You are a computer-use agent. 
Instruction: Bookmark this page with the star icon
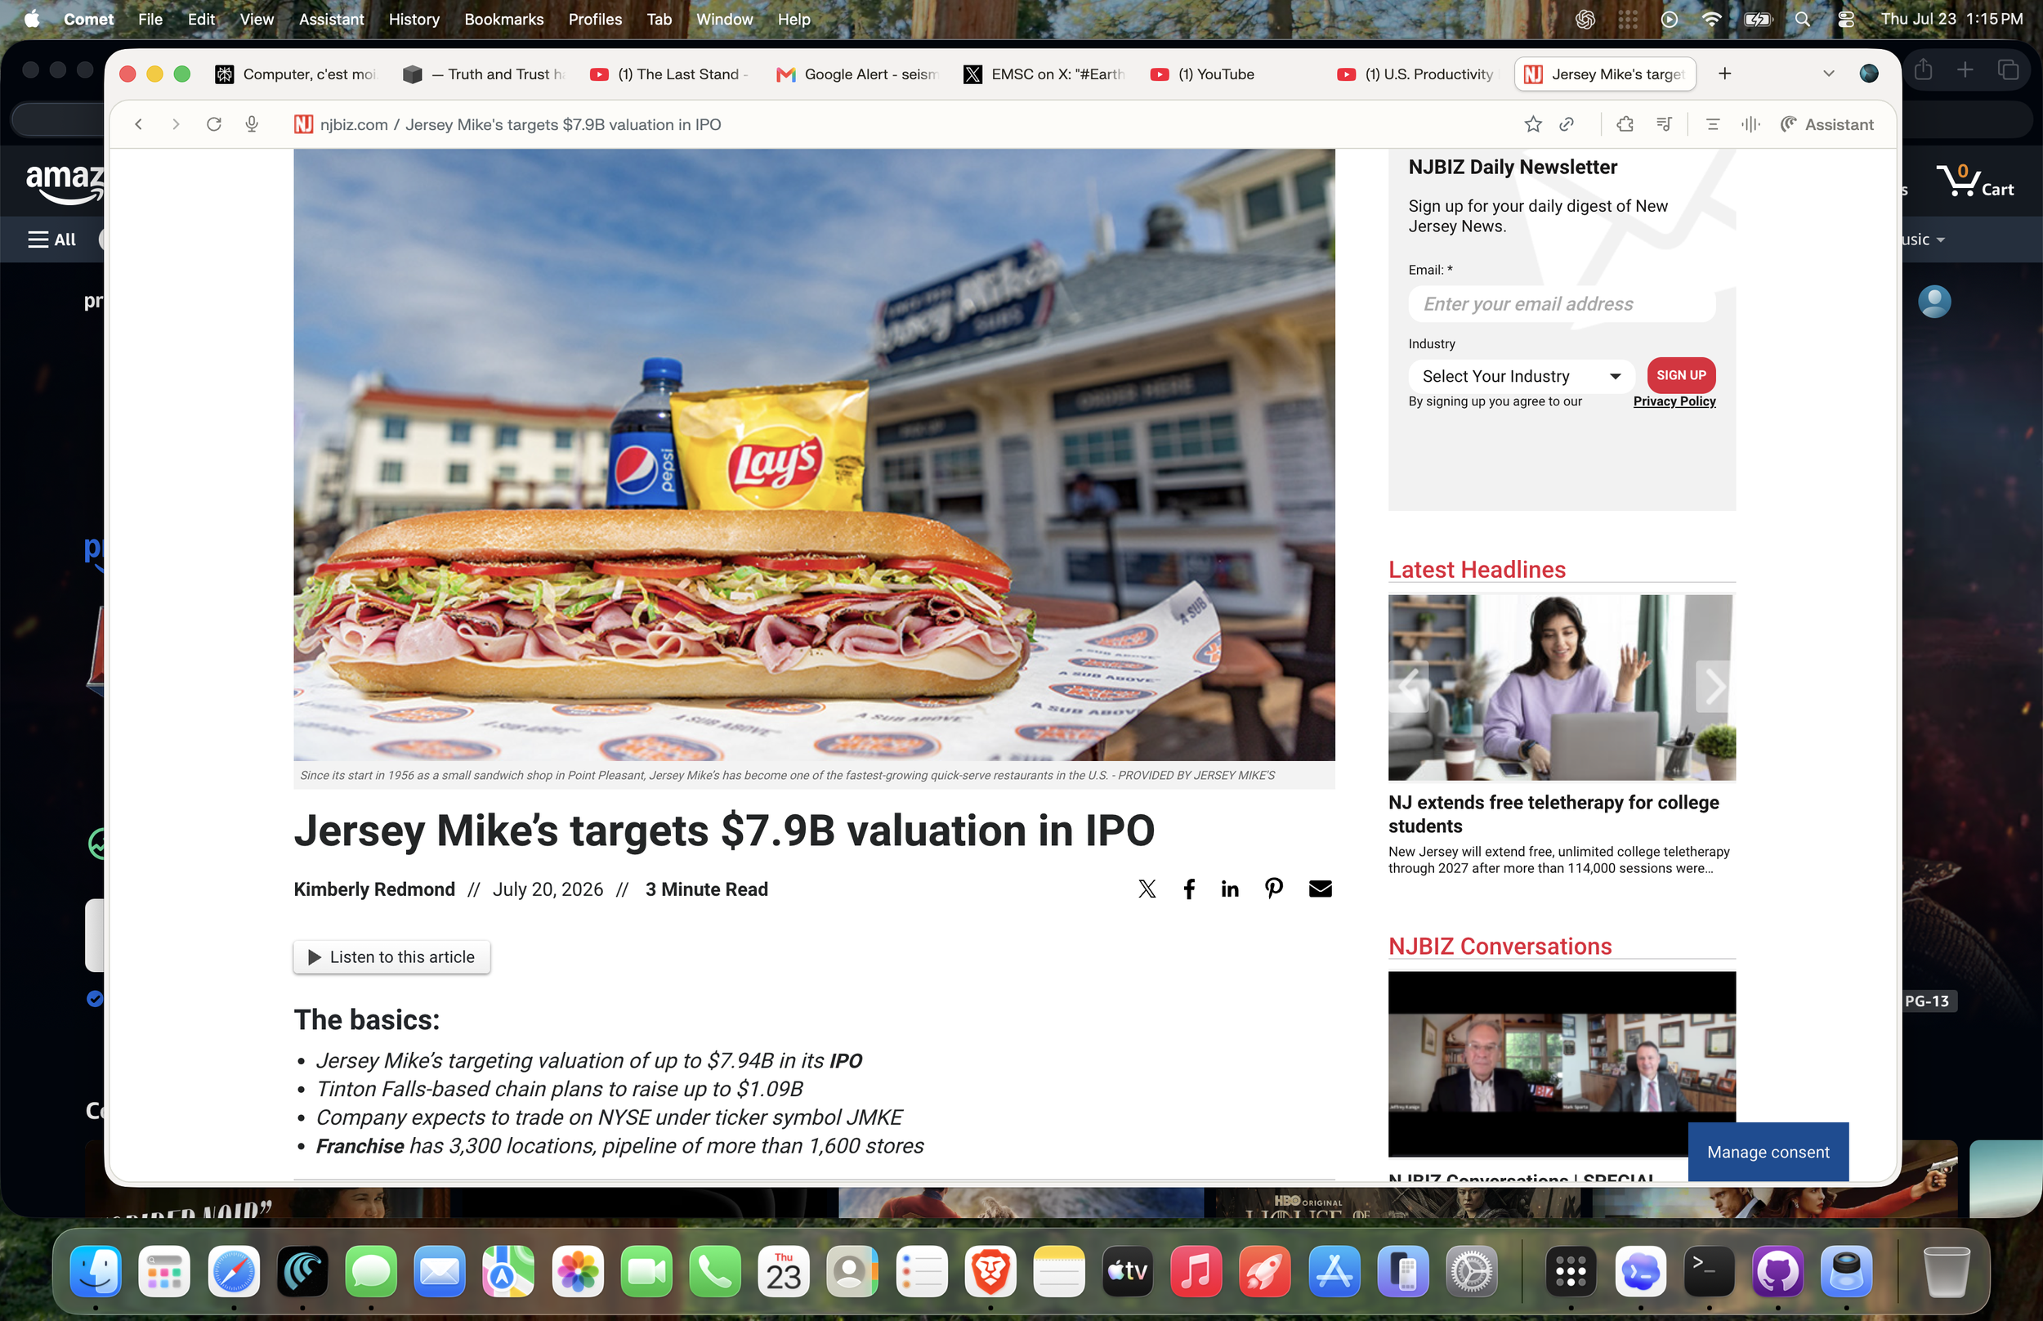pyautogui.click(x=1533, y=124)
